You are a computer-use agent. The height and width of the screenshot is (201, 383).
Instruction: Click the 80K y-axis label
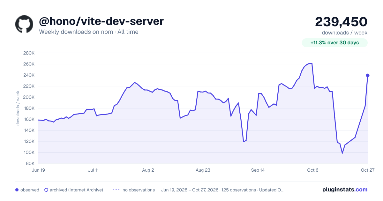tap(30, 163)
